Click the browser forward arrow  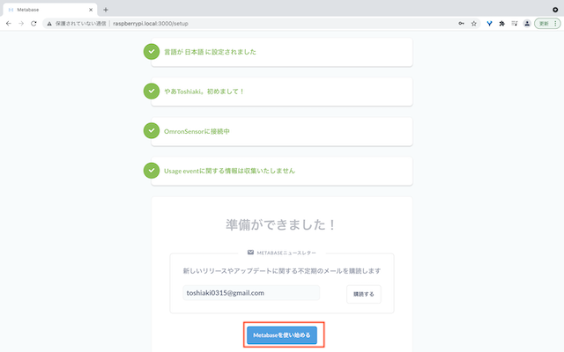[x=21, y=24]
